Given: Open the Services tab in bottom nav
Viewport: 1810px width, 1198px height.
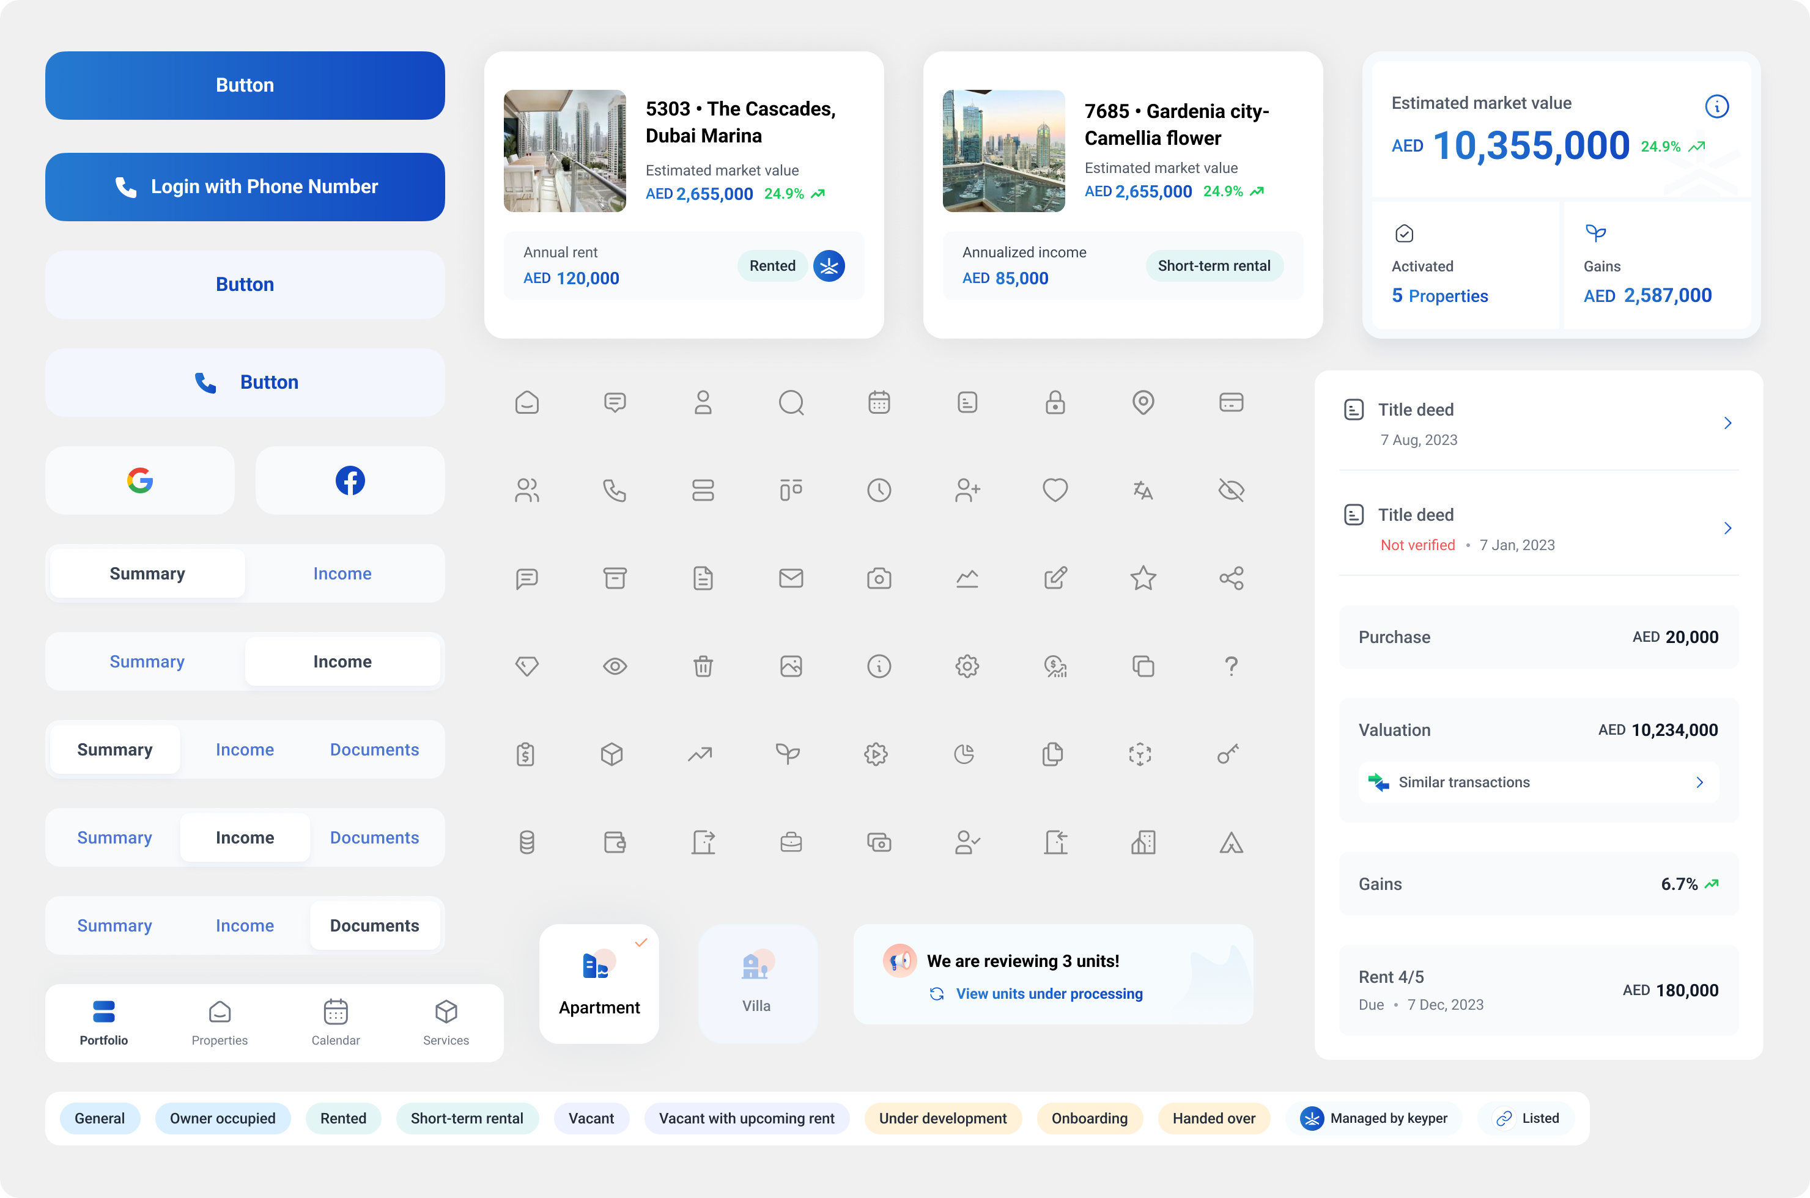Looking at the screenshot, I should (446, 1023).
